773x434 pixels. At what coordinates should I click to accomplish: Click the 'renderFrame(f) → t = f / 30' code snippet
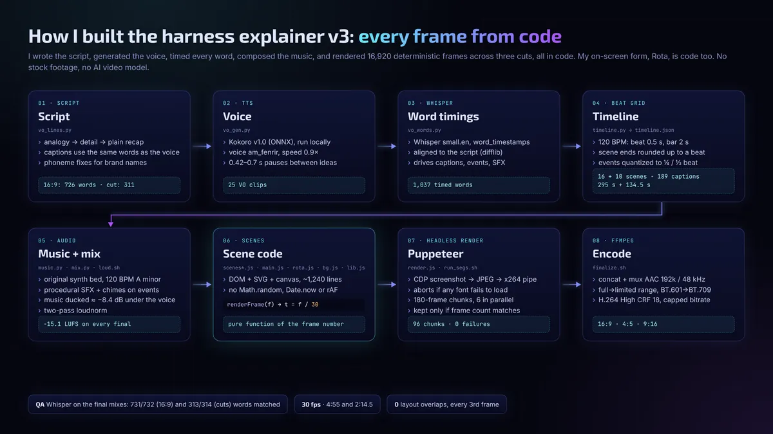(x=294, y=305)
